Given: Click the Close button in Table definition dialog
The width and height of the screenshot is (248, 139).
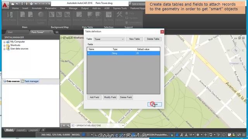Looking at the screenshot, I should point(155,104).
